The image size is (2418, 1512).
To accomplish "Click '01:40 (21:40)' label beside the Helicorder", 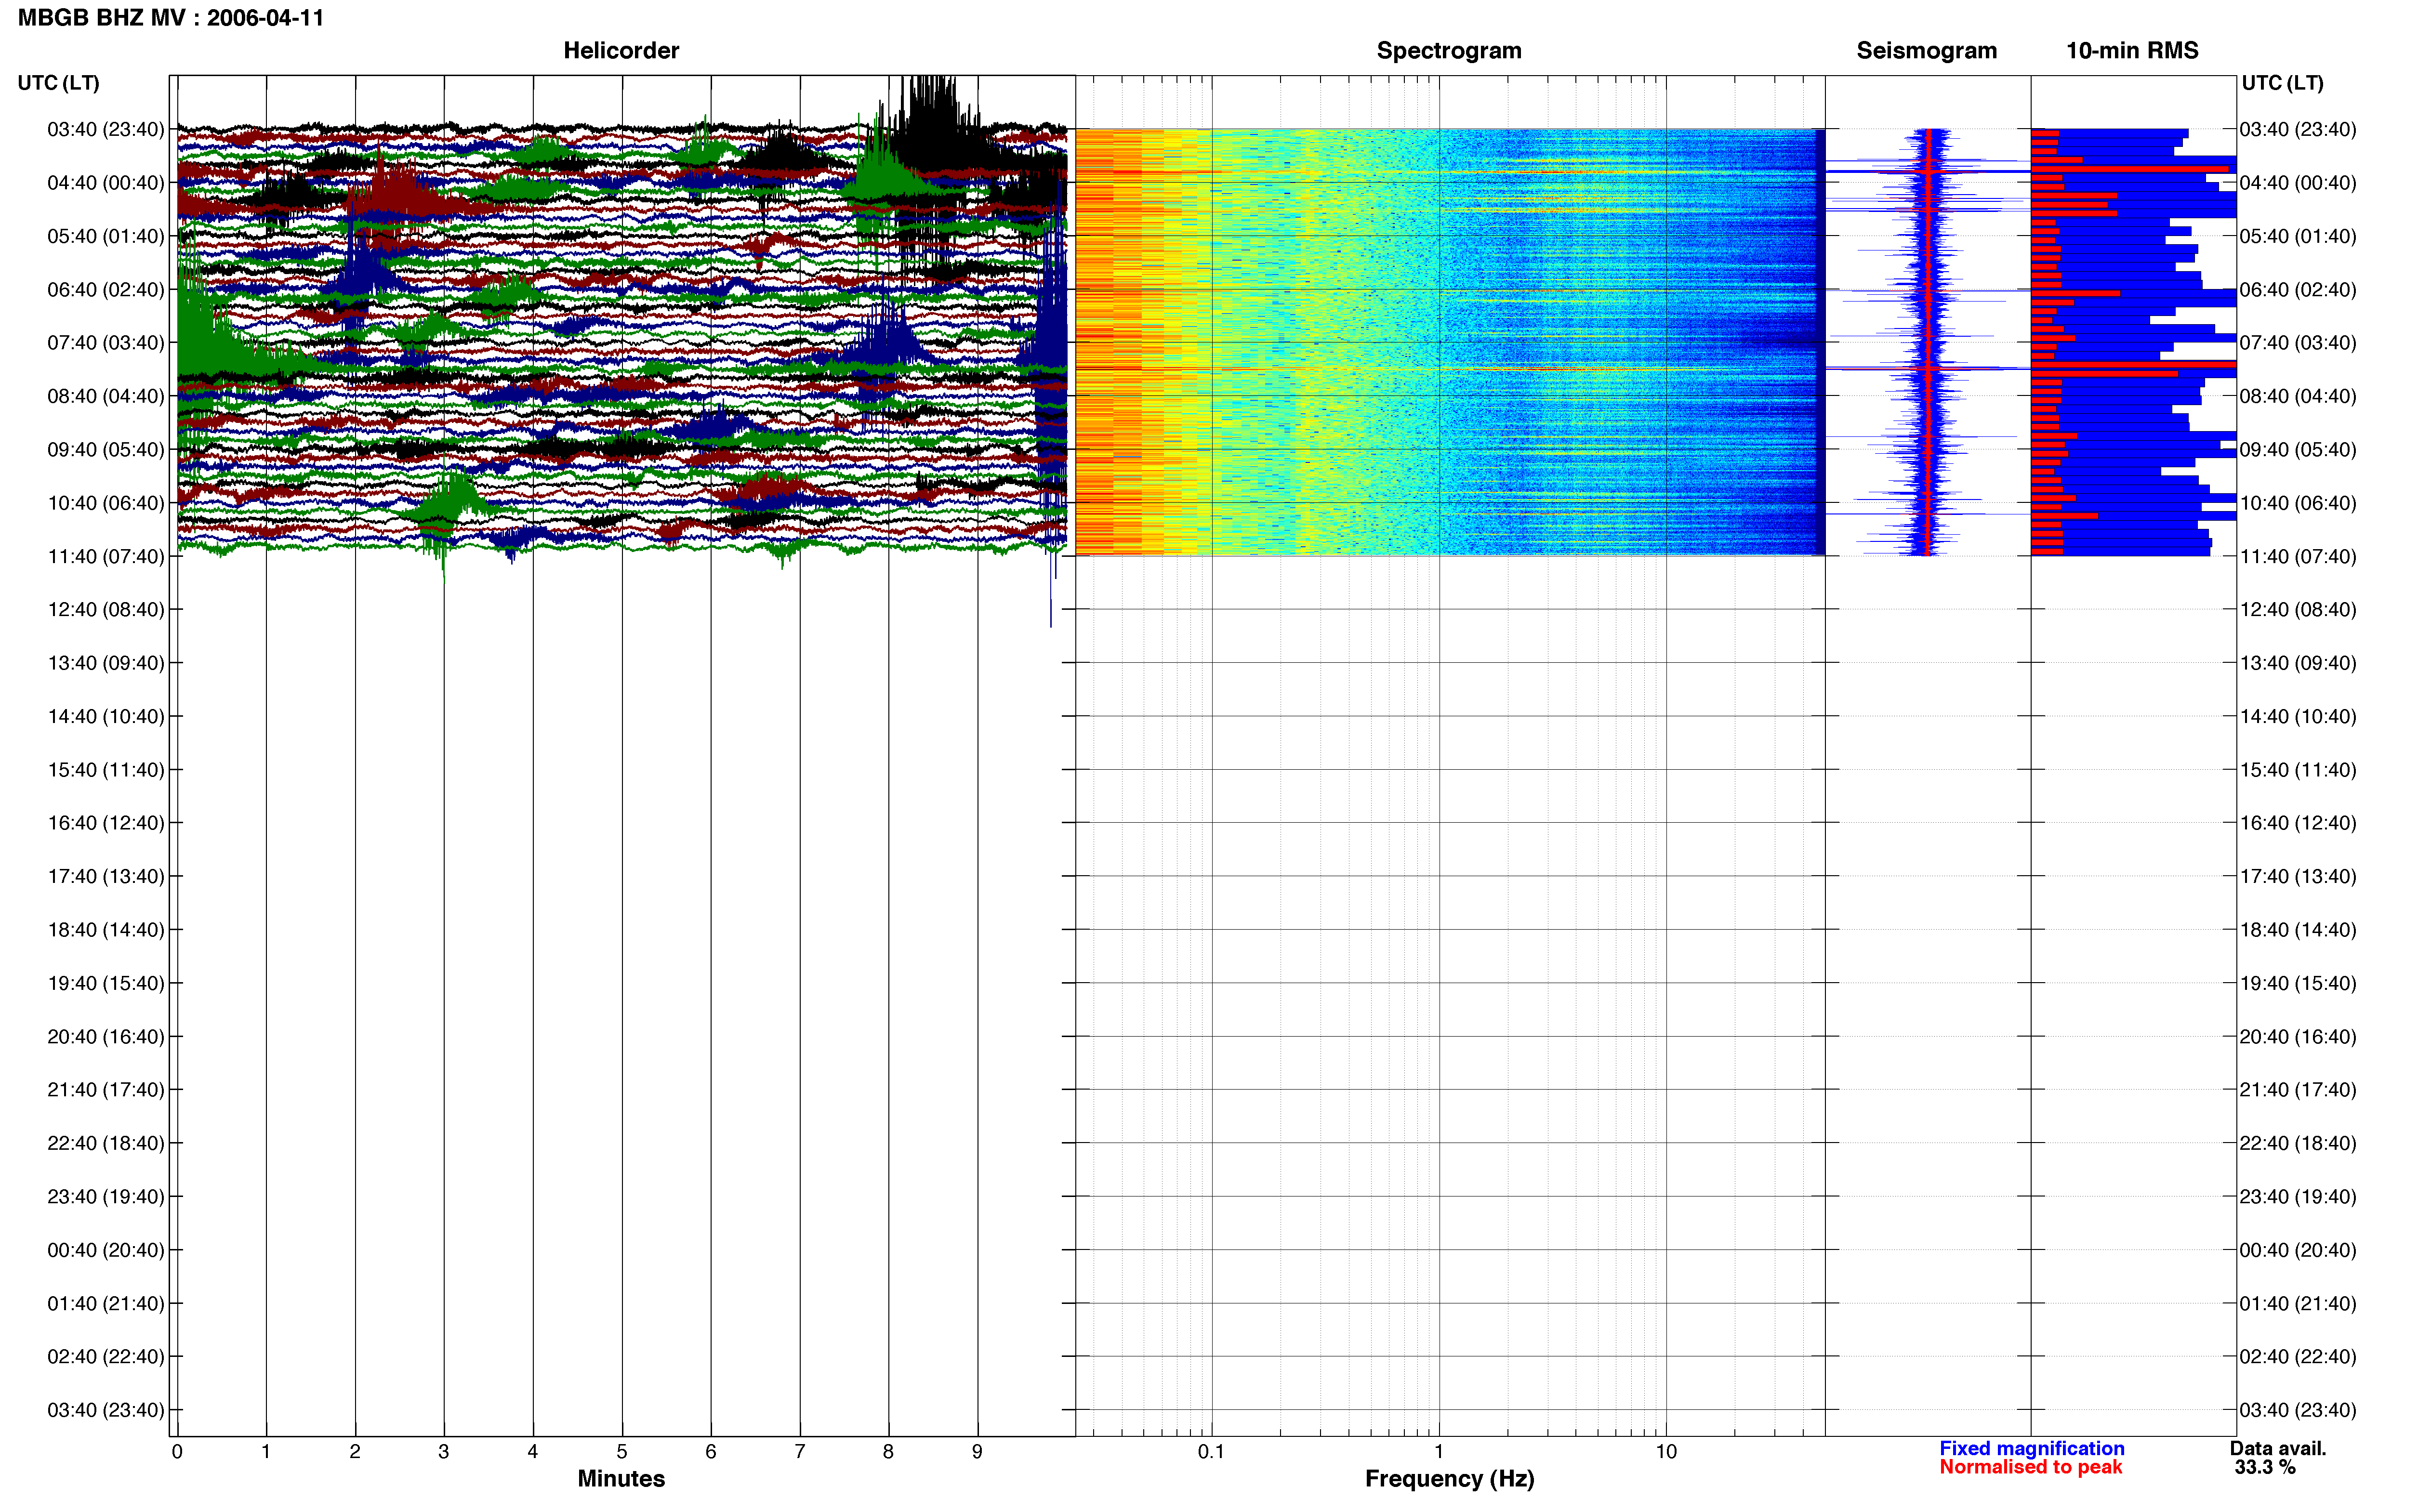I will click(106, 1304).
